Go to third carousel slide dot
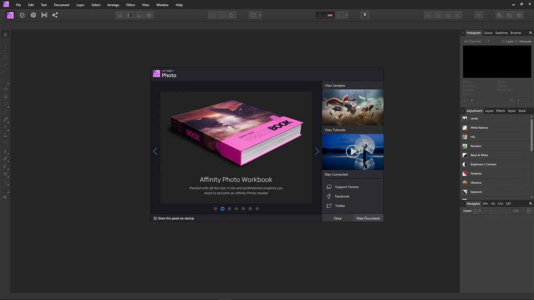 pos(229,209)
